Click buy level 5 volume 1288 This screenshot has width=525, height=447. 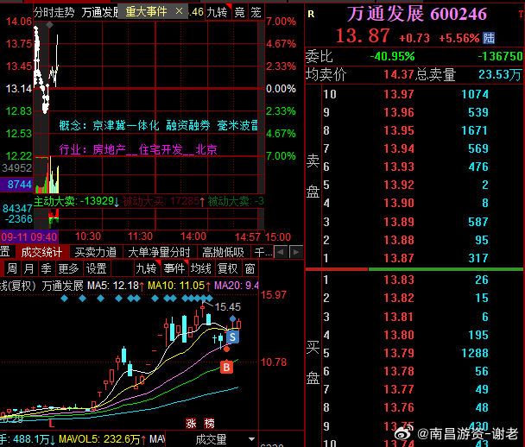475,353
